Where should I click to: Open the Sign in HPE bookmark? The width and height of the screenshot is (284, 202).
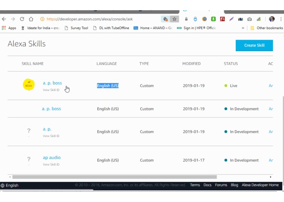pyautogui.click(x=197, y=28)
